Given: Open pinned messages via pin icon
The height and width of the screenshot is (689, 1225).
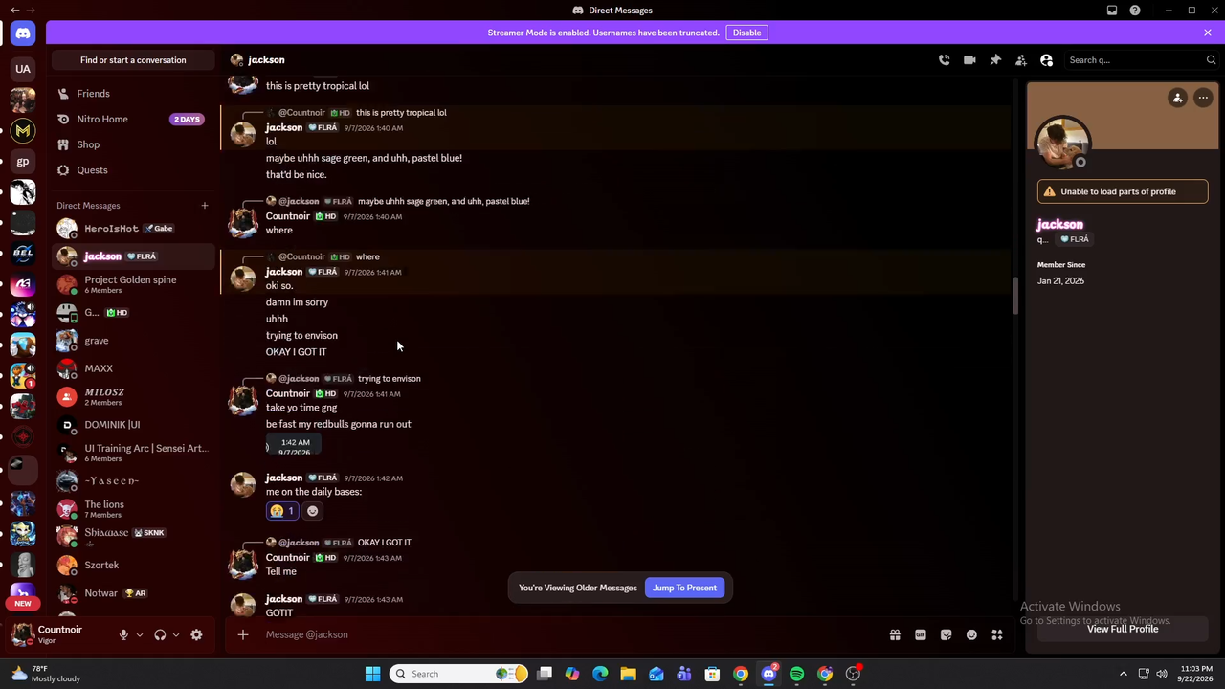Looking at the screenshot, I should (995, 60).
